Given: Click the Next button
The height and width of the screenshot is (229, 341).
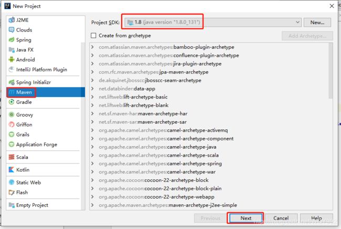Looking at the screenshot, I should (x=246, y=218).
